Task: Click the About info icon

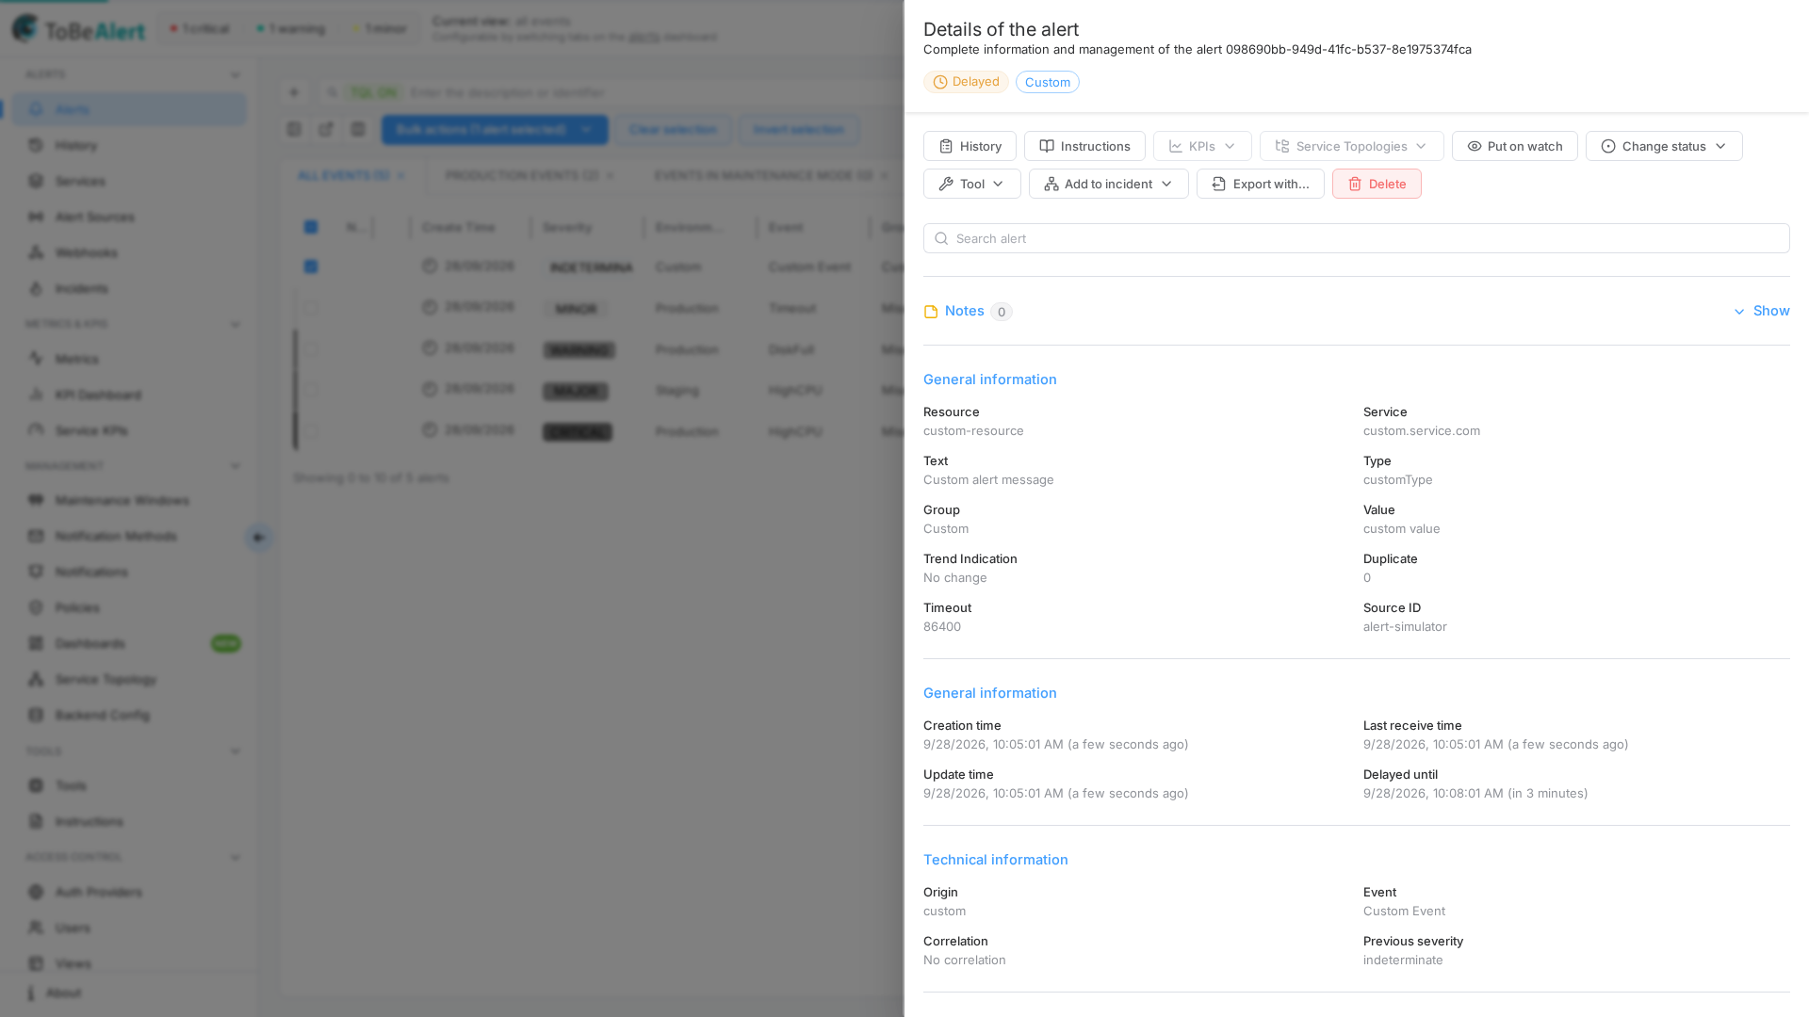Action: pyautogui.click(x=31, y=993)
